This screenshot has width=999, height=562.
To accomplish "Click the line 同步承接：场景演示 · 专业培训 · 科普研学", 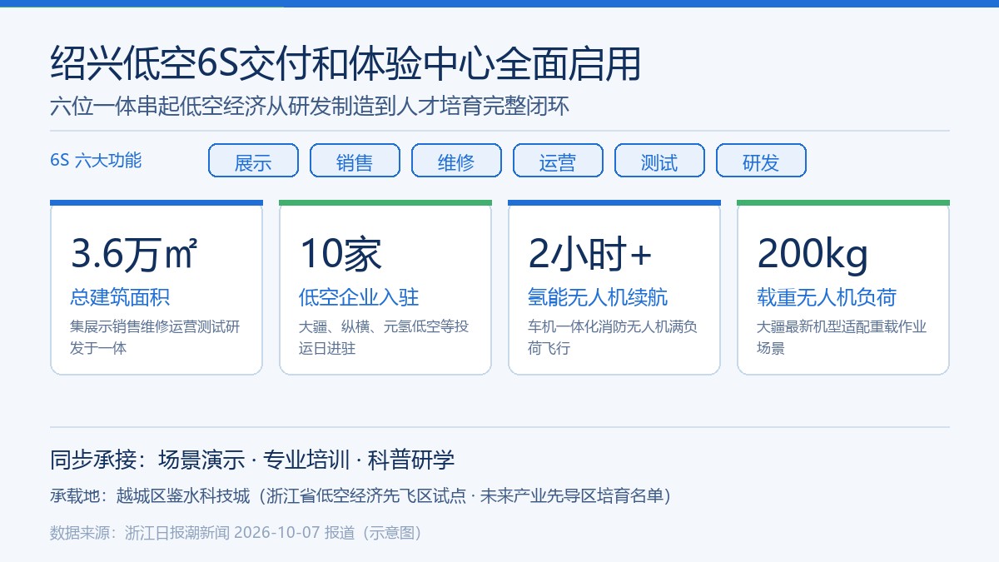I will coord(252,460).
